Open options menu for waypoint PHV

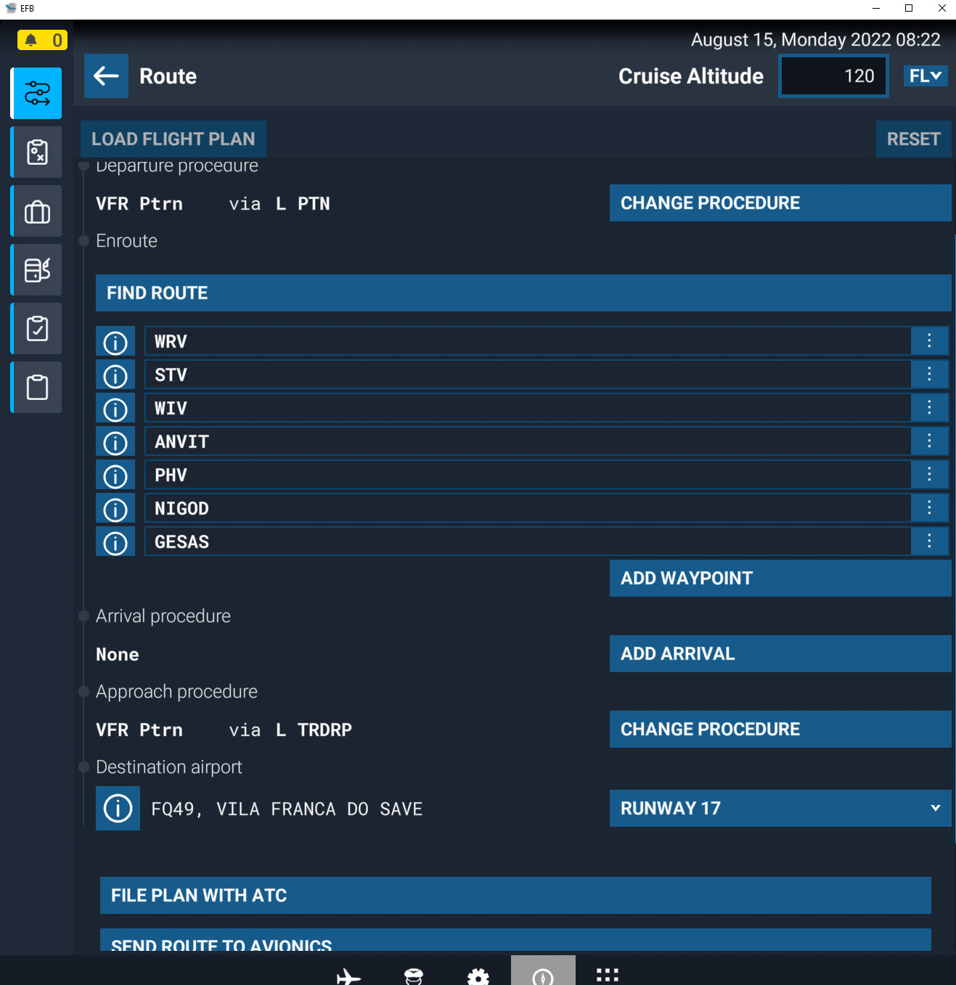point(929,475)
